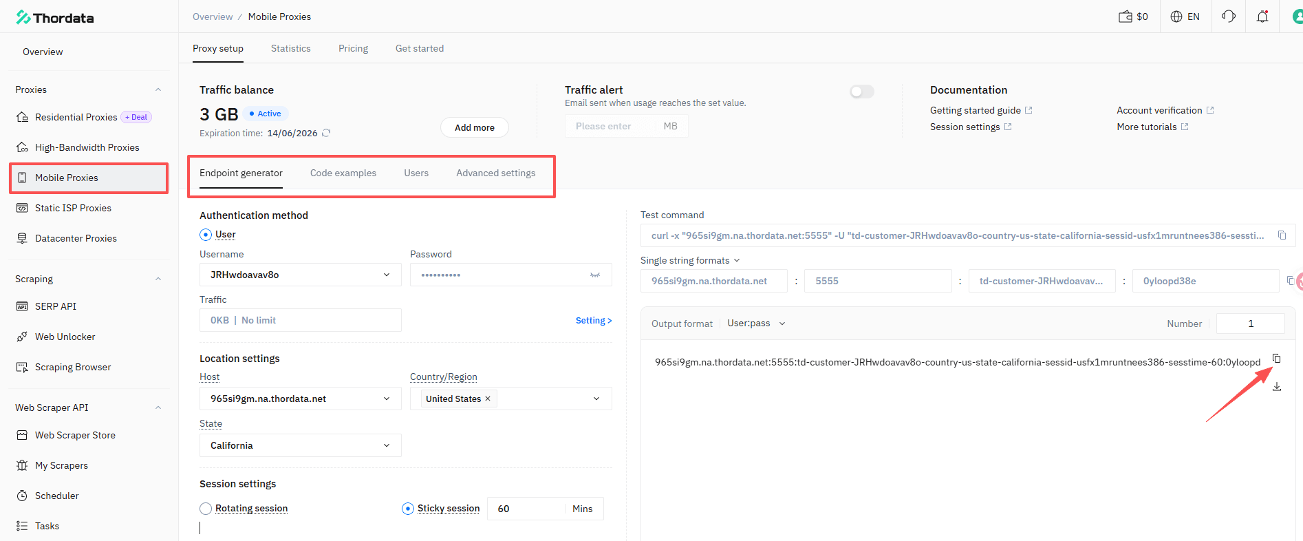The image size is (1303, 541).
Task: Open the Scheduler page
Action: click(x=57, y=496)
